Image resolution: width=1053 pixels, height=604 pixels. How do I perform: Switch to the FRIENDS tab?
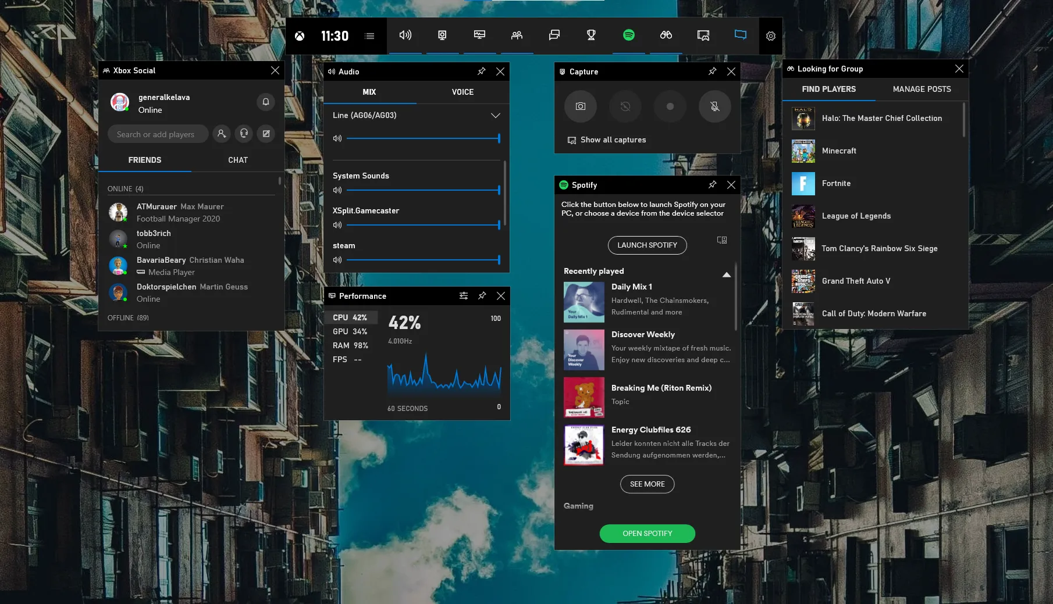tap(145, 160)
